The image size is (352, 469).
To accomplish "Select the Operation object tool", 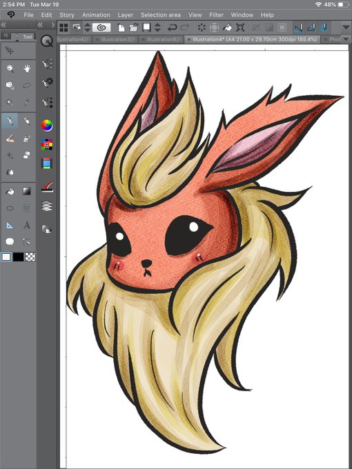I will tap(10, 86).
